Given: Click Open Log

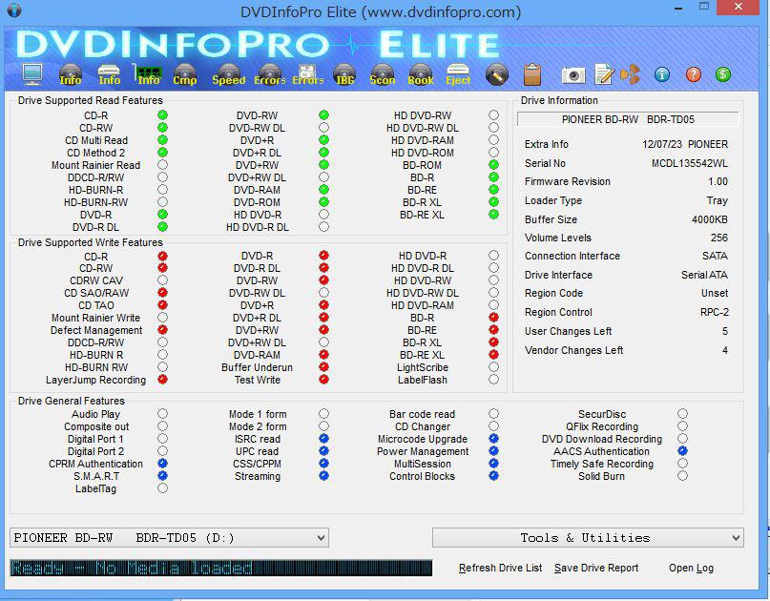Looking at the screenshot, I should tap(691, 569).
